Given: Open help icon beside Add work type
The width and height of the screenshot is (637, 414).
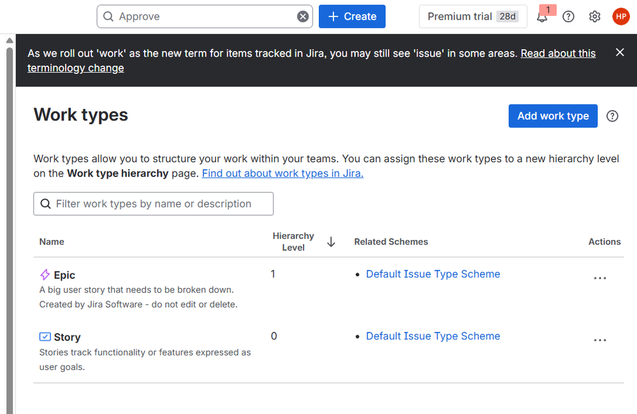Looking at the screenshot, I should tap(612, 116).
